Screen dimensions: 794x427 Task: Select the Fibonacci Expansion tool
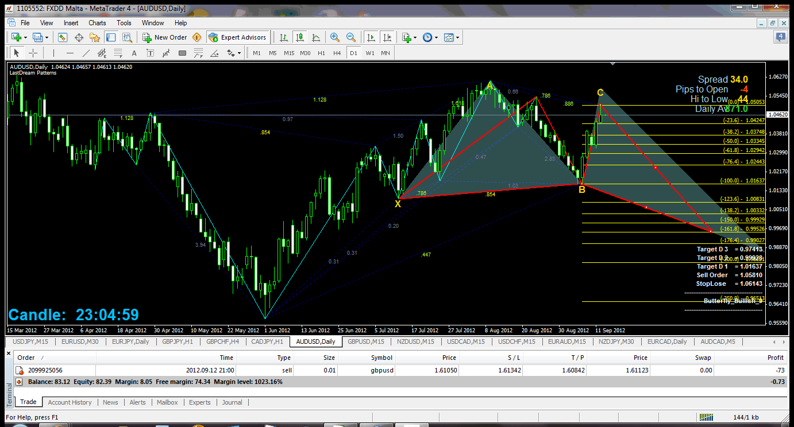[198, 53]
